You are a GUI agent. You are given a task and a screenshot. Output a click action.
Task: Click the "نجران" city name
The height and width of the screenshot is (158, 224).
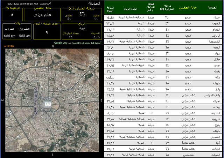coord(217,101)
